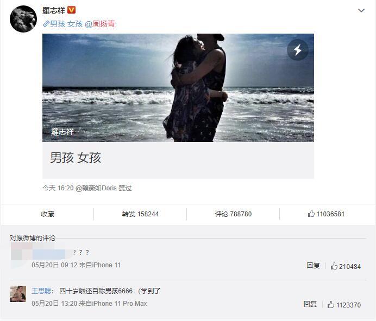
Task: Click the lightning bolt icon on the image
Action: tap(298, 50)
